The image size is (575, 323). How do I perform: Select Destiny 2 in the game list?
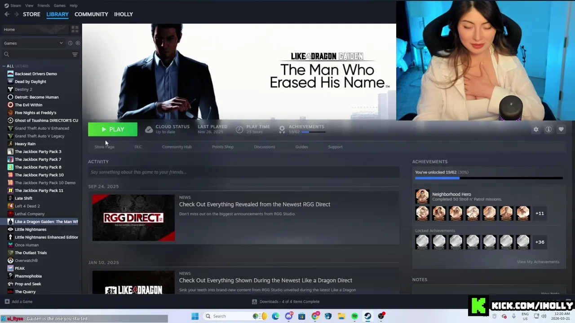[x=23, y=89]
